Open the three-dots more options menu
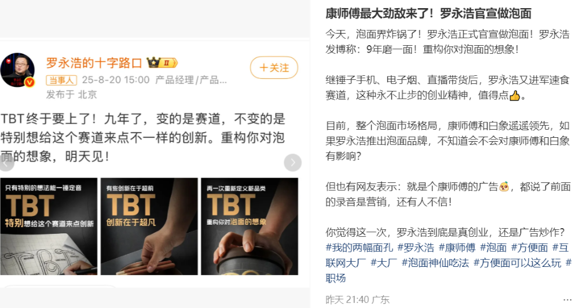 [567, 300]
